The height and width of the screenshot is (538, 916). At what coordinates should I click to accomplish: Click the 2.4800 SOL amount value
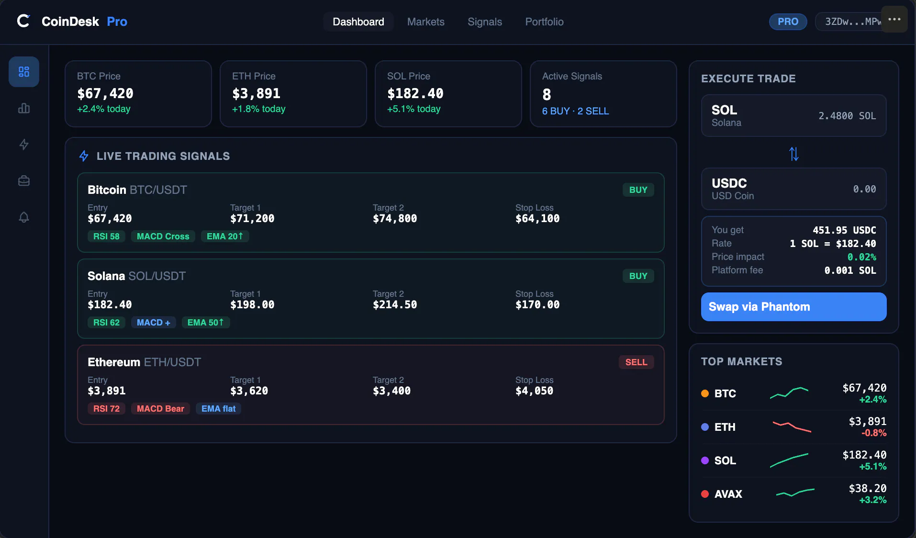pos(848,116)
